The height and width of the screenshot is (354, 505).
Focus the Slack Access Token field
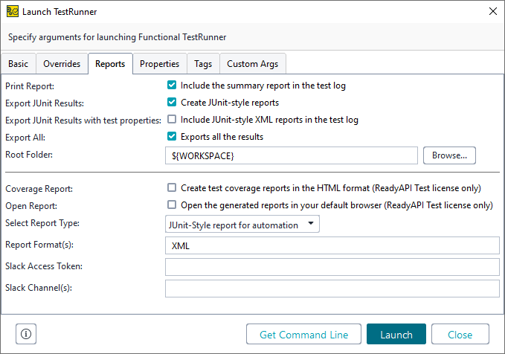(x=332, y=267)
